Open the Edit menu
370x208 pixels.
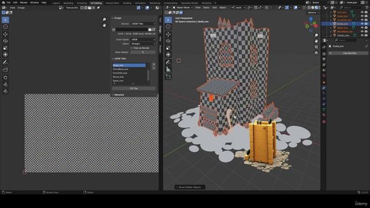click(15, 2)
